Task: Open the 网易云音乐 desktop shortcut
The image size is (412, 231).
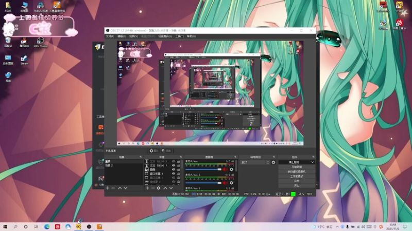Action: pos(400,24)
